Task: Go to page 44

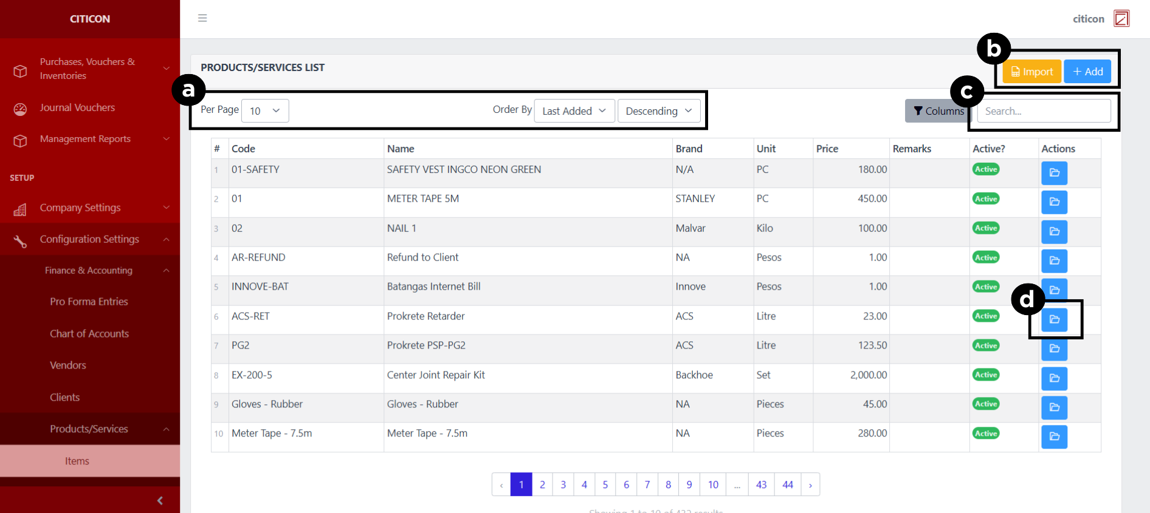Action: click(x=788, y=484)
